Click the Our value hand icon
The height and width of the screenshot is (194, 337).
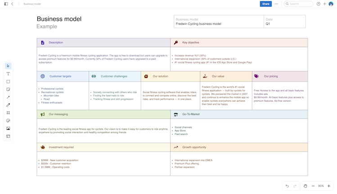pos(205,76)
